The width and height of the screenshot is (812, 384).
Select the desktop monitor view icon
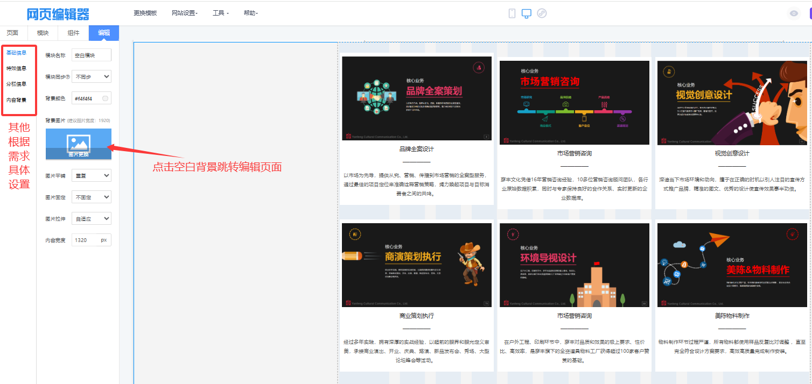pos(527,13)
